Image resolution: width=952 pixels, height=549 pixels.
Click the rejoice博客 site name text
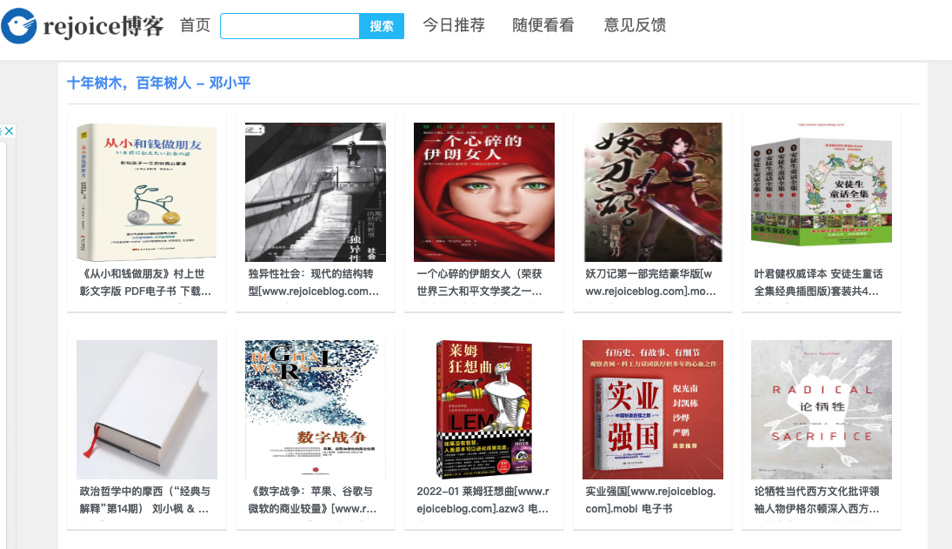(x=103, y=26)
